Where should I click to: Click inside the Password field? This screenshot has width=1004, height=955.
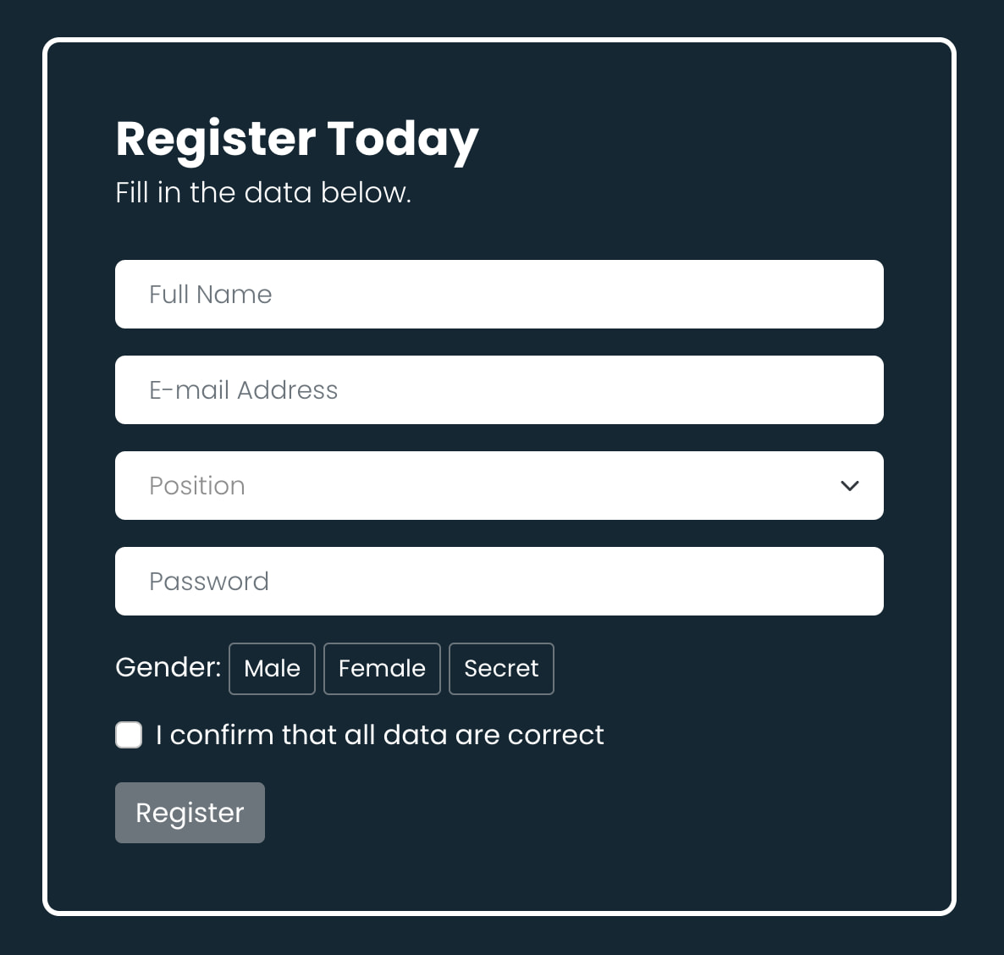(x=499, y=581)
